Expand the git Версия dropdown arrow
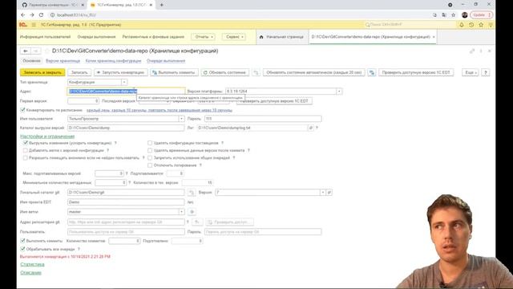 point(323,193)
